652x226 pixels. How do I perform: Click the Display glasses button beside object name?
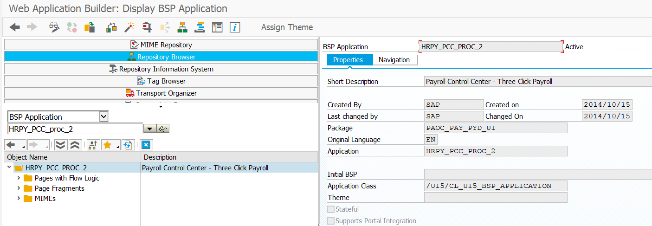[163, 129]
